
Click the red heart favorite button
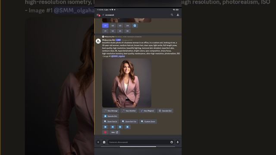click(105, 132)
